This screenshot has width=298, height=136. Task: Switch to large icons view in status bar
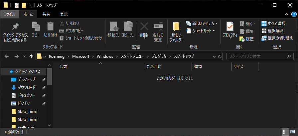(x=292, y=132)
